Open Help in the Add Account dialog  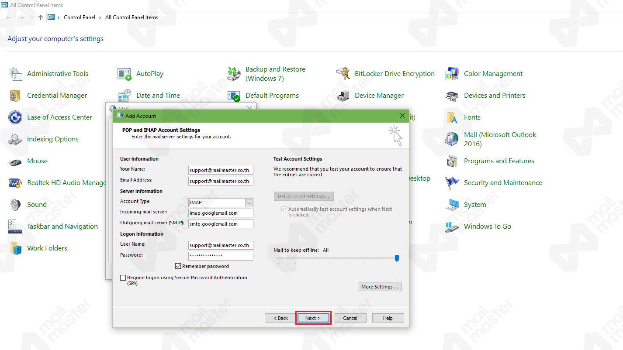[388, 318]
